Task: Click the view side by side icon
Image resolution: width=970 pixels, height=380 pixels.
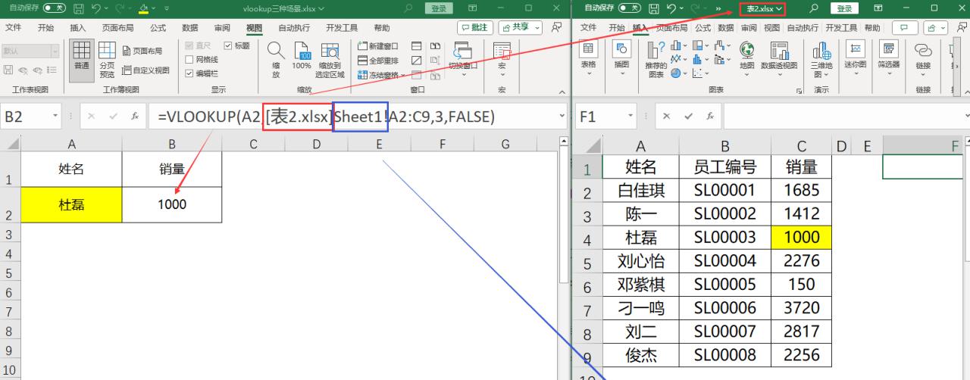Action: [436, 46]
